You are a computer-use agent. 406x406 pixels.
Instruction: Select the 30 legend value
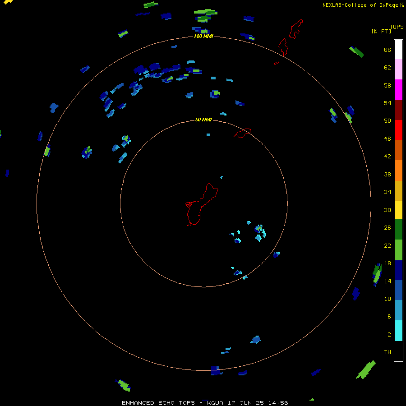pyautogui.click(x=388, y=210)
